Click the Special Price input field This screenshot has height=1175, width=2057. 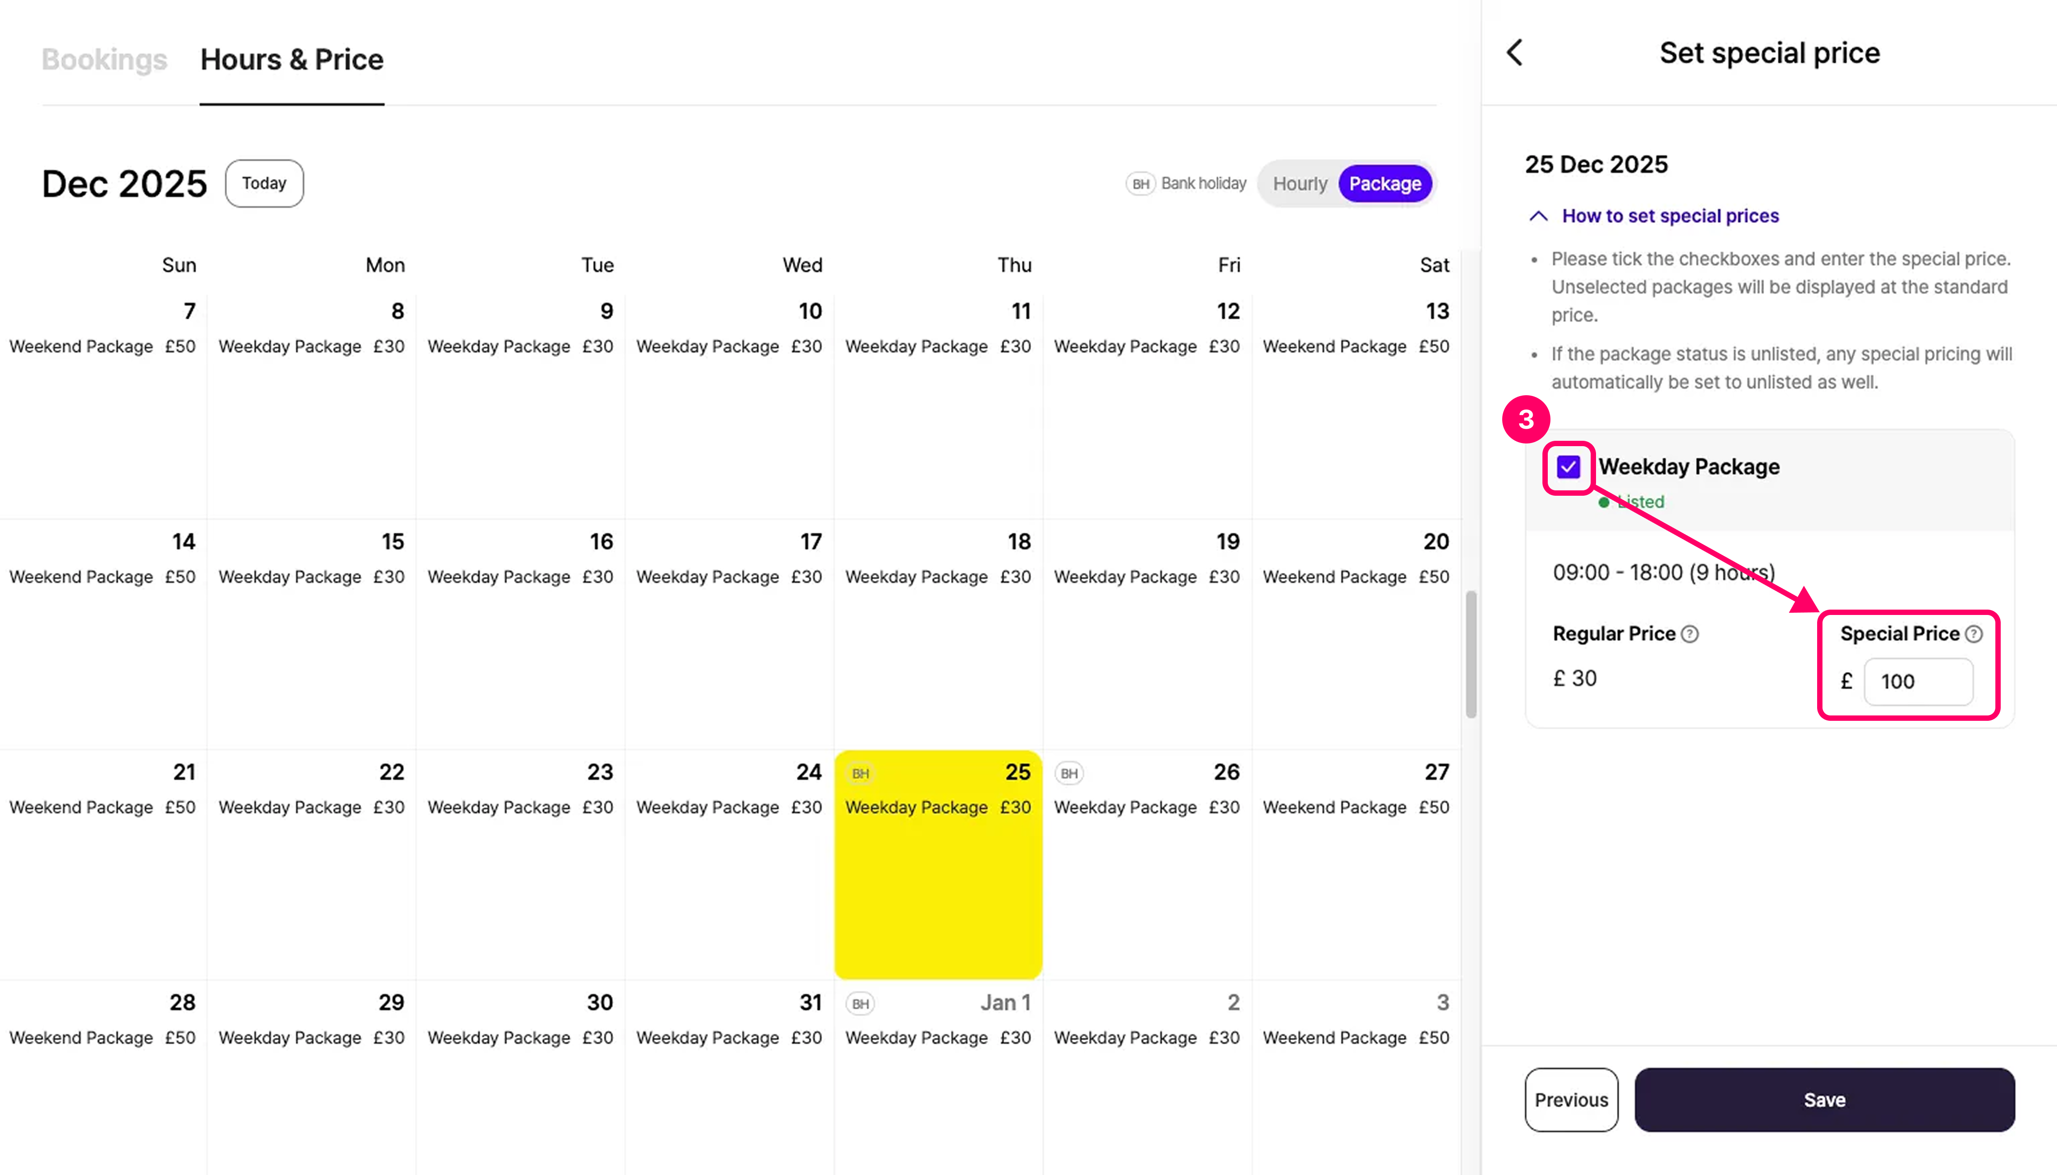pyautogui.click(x=1918, y=682)
